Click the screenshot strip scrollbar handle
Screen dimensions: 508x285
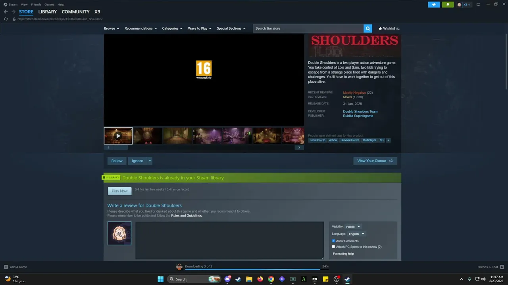coord(121,148)
